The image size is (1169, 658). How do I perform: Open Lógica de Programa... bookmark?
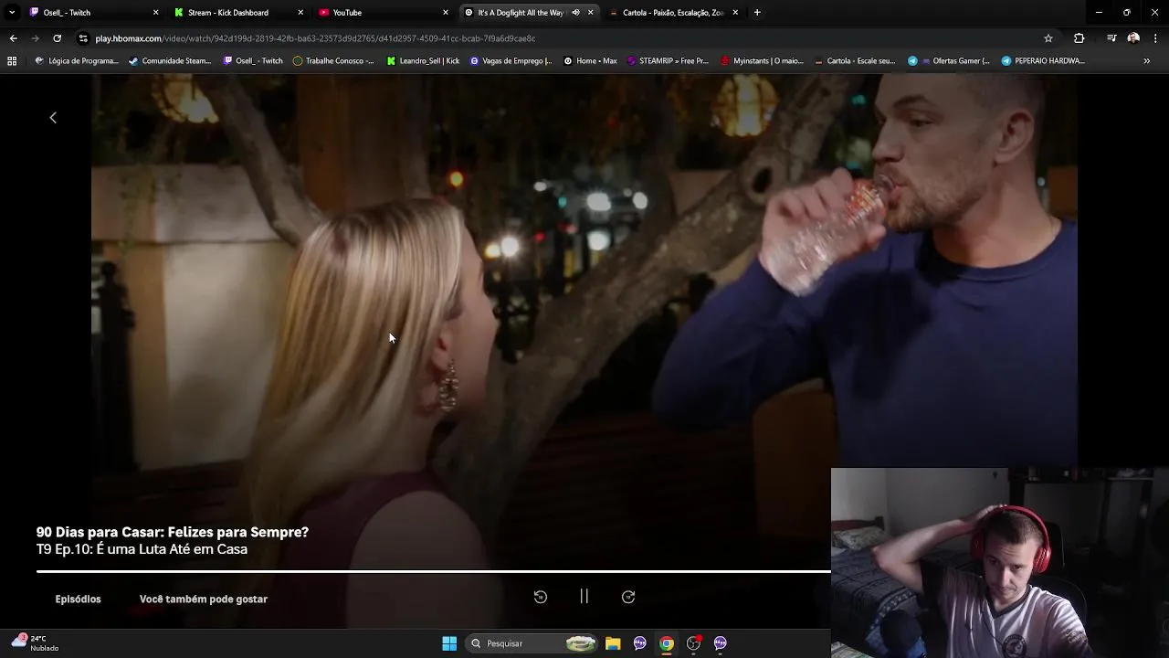(x=77, y=61)
